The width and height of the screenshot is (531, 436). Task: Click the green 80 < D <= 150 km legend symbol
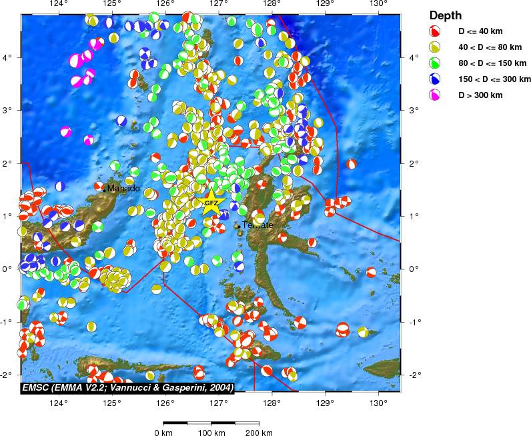coord(435,63)
